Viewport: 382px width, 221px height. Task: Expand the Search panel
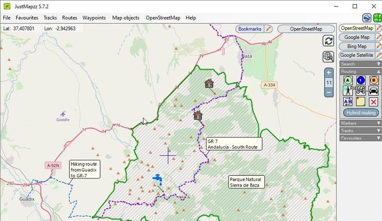360,64
